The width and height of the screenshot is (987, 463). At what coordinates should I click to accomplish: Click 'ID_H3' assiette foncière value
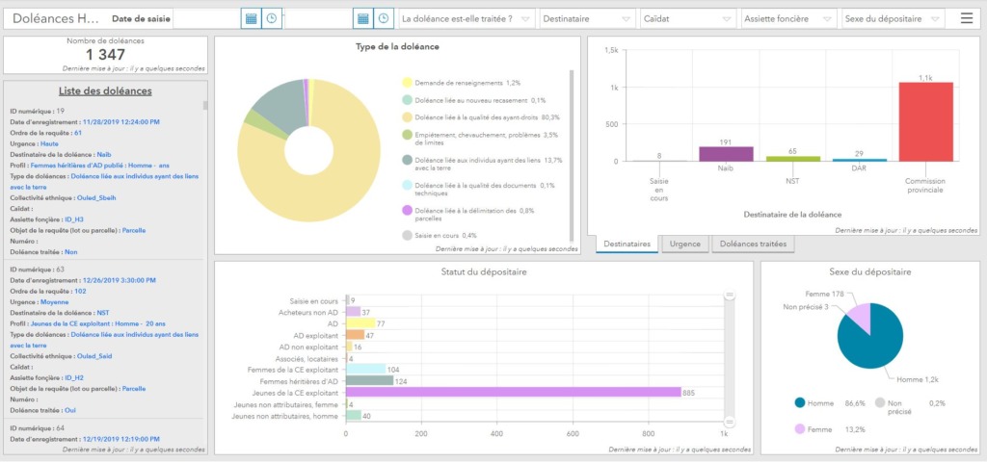click(x=73, y=219)
